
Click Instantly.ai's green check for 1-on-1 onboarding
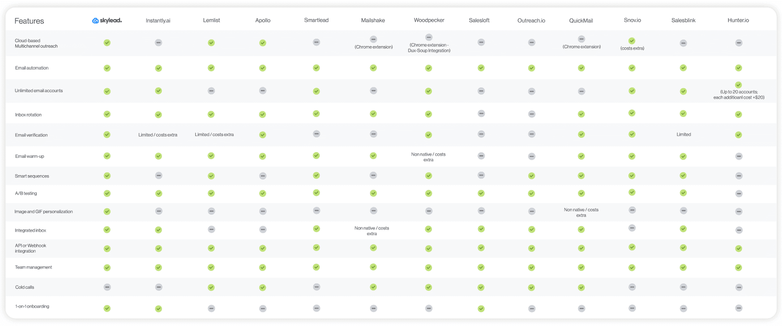(158, 309)
